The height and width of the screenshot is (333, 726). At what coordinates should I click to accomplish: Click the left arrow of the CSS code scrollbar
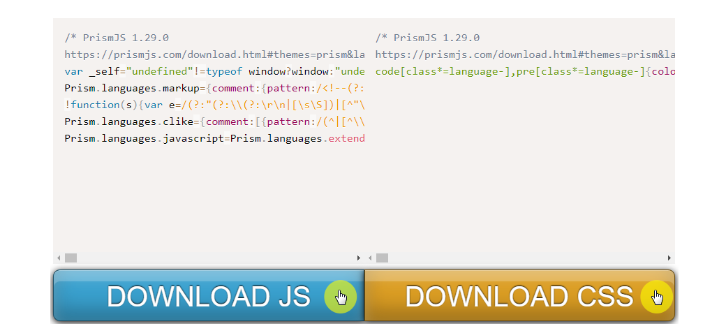370,258
